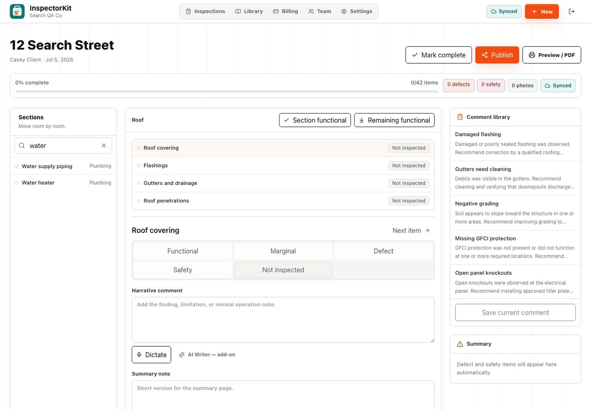Insert Damaged flashing comment
This screenshot has width=591, height=410.
(515, 143)
